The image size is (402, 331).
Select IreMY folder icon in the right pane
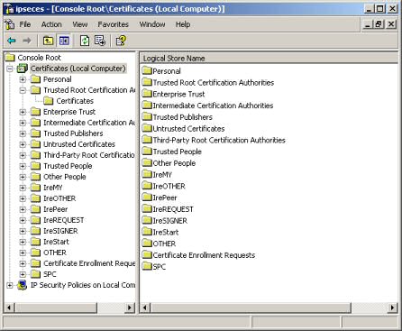tap(147, 174)
